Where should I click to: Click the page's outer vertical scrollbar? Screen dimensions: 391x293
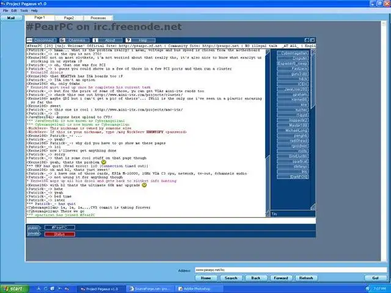383,141
